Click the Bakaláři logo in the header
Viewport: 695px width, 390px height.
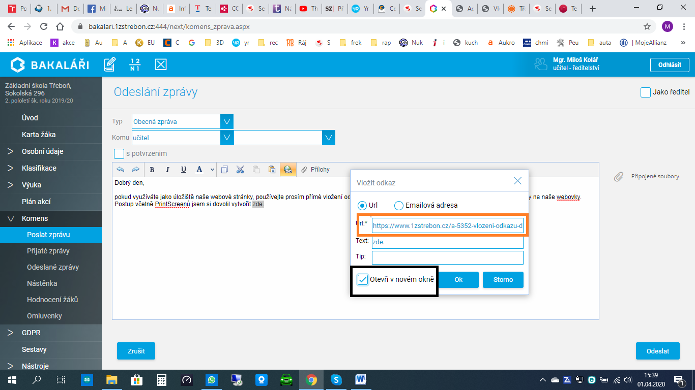tap(50, 64)
